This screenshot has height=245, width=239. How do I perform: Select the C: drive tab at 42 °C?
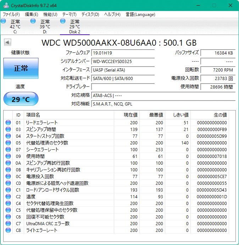click(x=15, y=27)
